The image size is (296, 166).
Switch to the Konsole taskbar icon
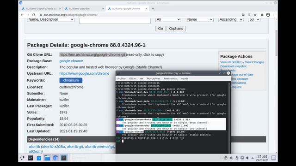click(x=64, y=158)
